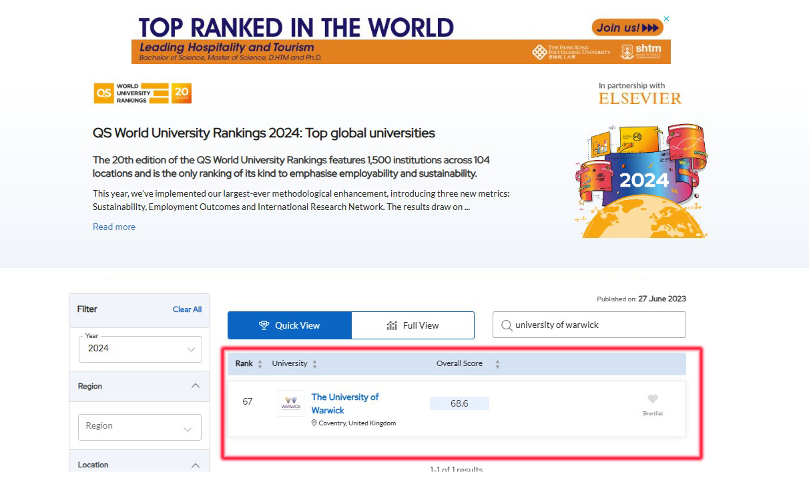Click the QS World University Rankings logo
The image size is (809, 492).
(143, 93)
